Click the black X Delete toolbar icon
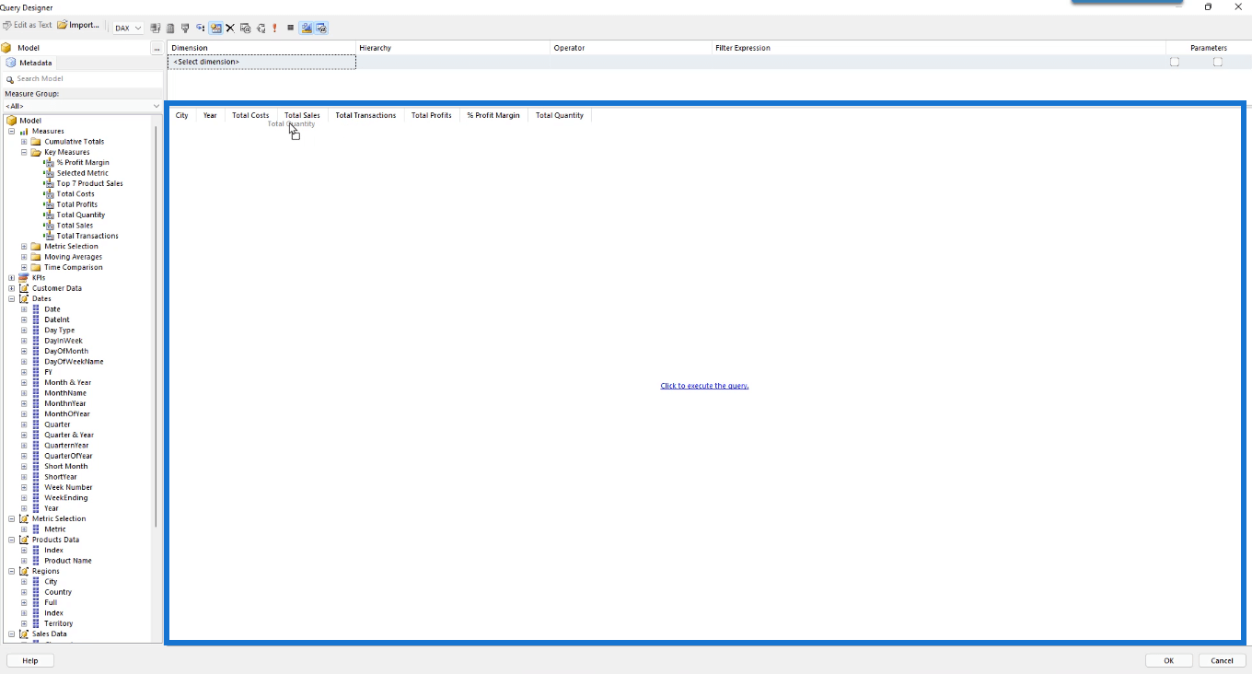 [x=230, y=29]
